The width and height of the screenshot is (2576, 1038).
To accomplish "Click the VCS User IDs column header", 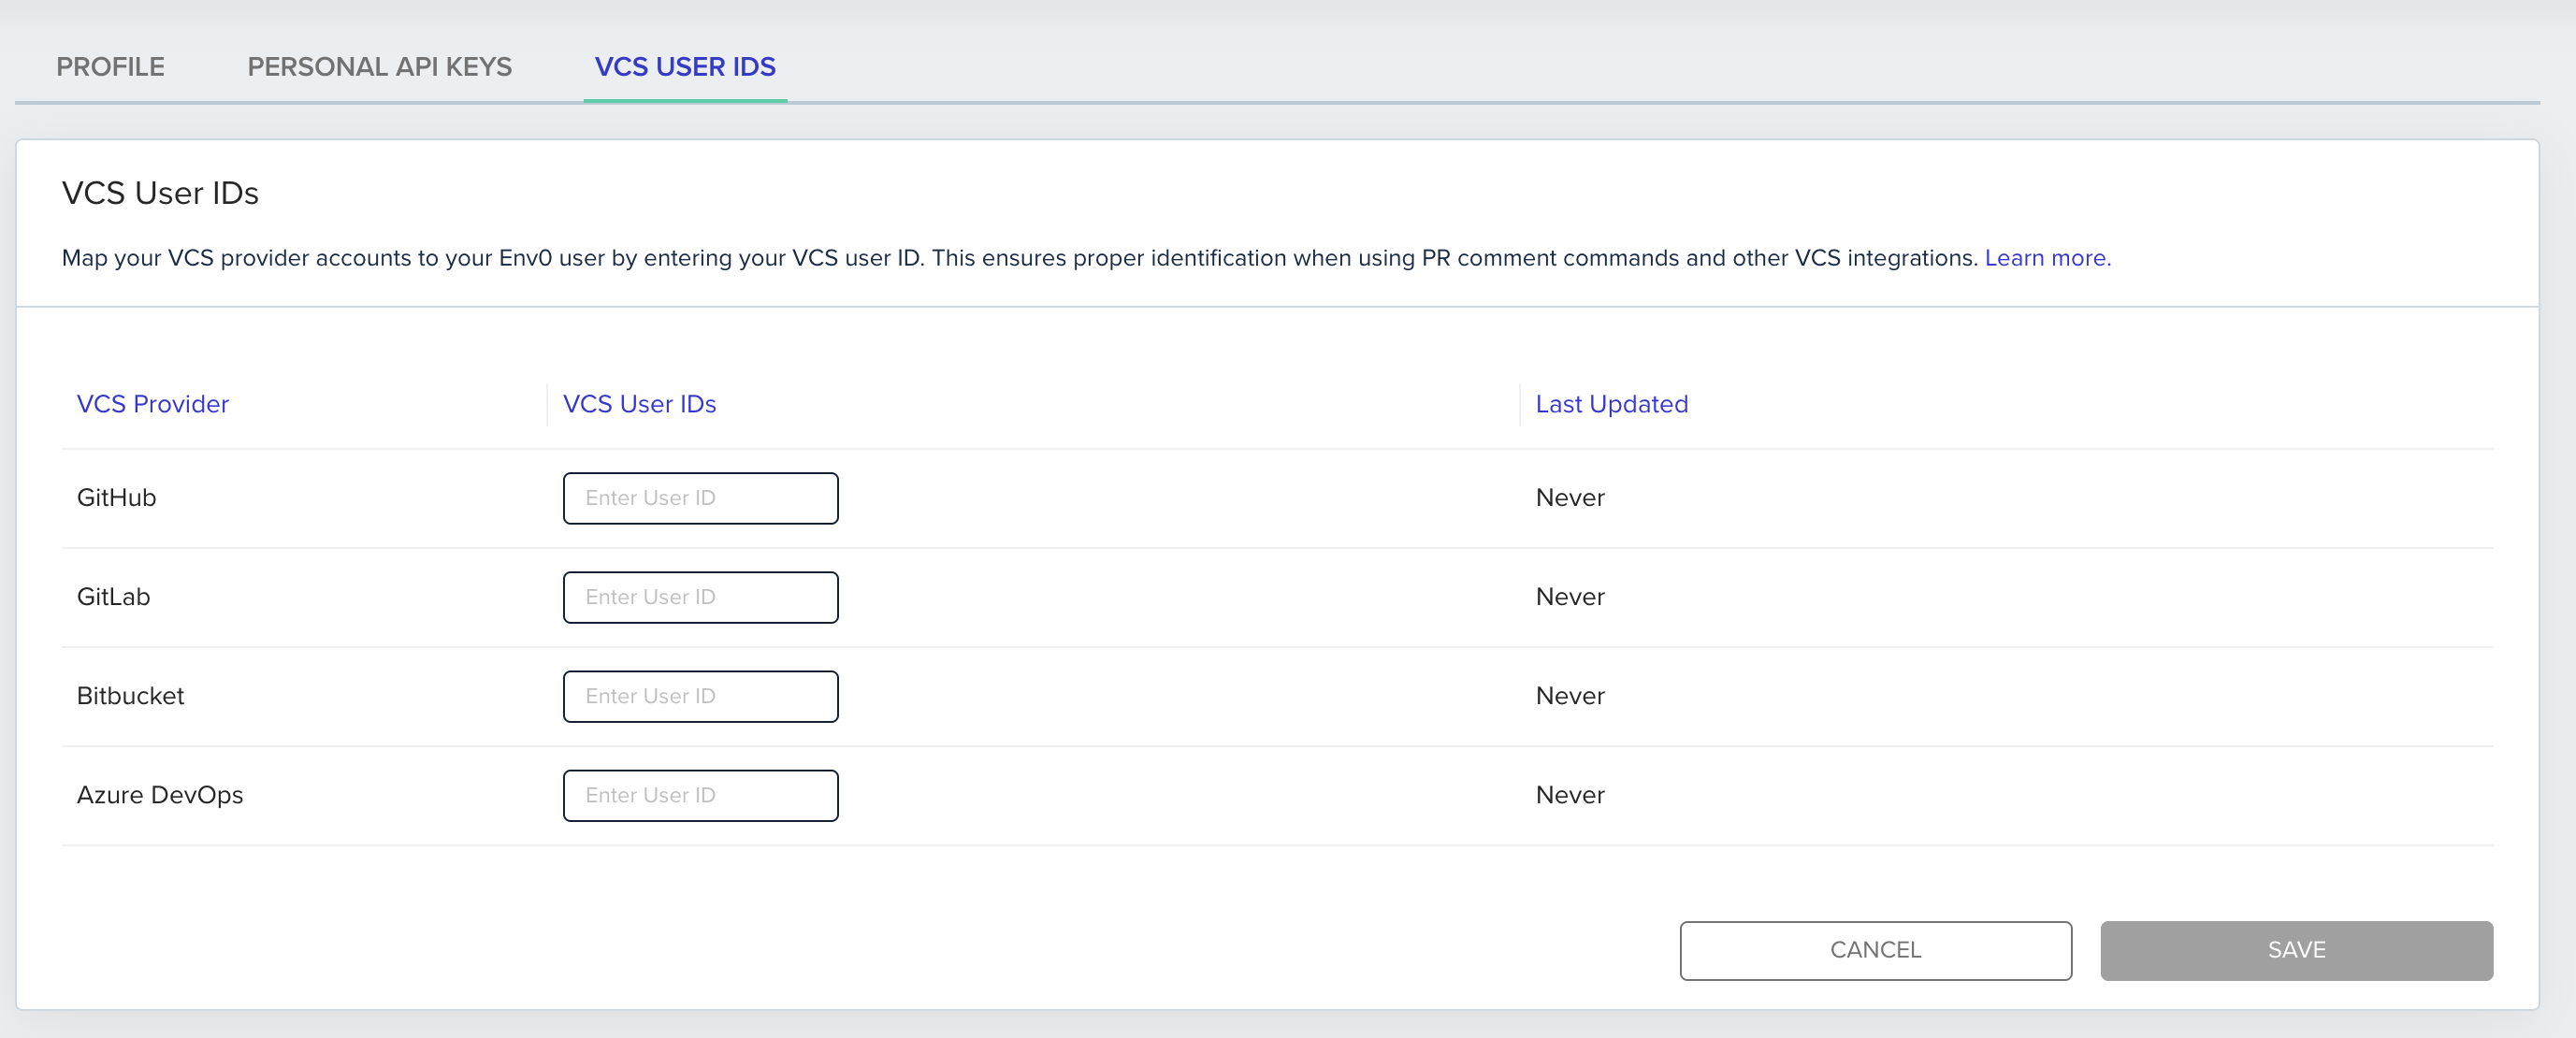I will coord(639,404).
